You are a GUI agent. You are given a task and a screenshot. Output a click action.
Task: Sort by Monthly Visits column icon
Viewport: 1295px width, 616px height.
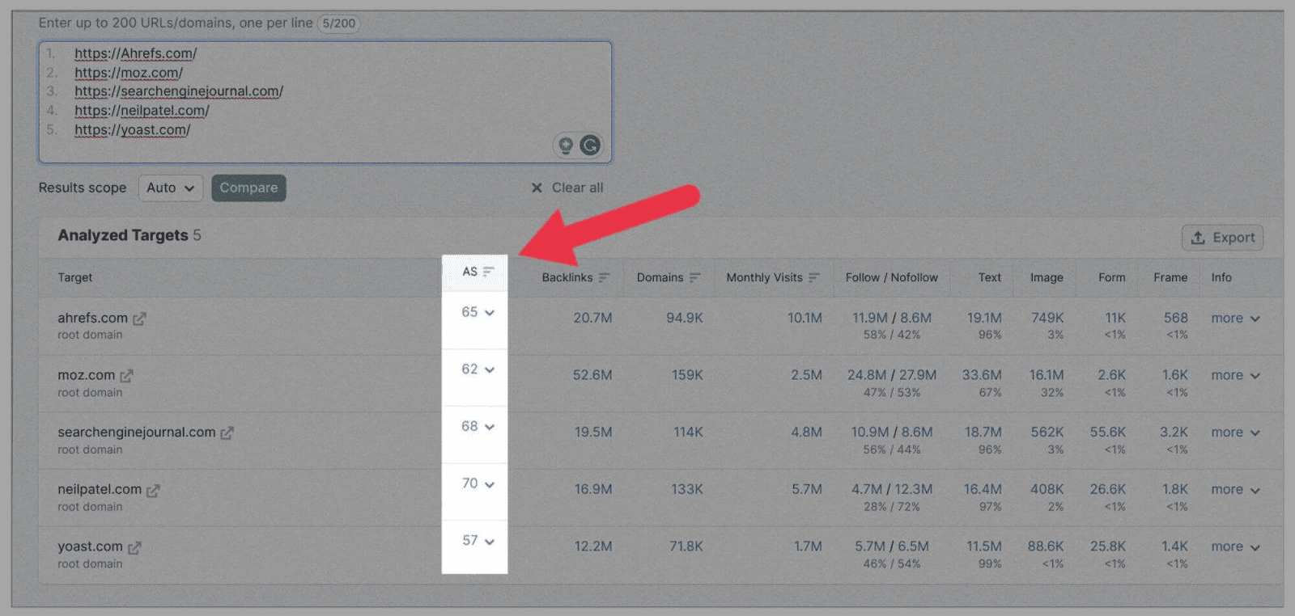coord(814,277)
